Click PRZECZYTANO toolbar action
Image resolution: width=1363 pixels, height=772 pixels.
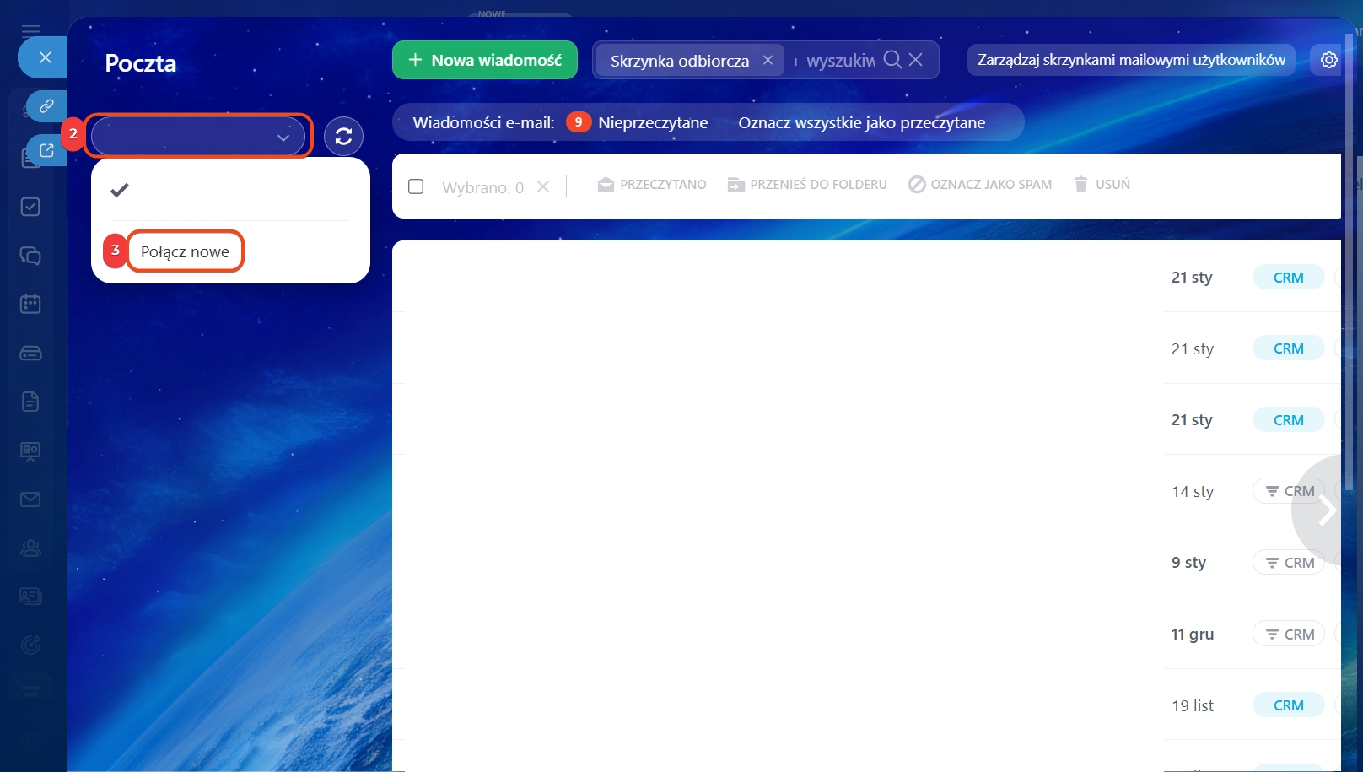(x=652, y=185)
